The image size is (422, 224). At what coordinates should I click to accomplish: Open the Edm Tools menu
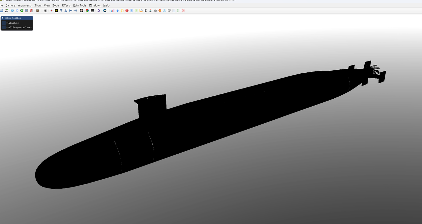tap(80, 5)
